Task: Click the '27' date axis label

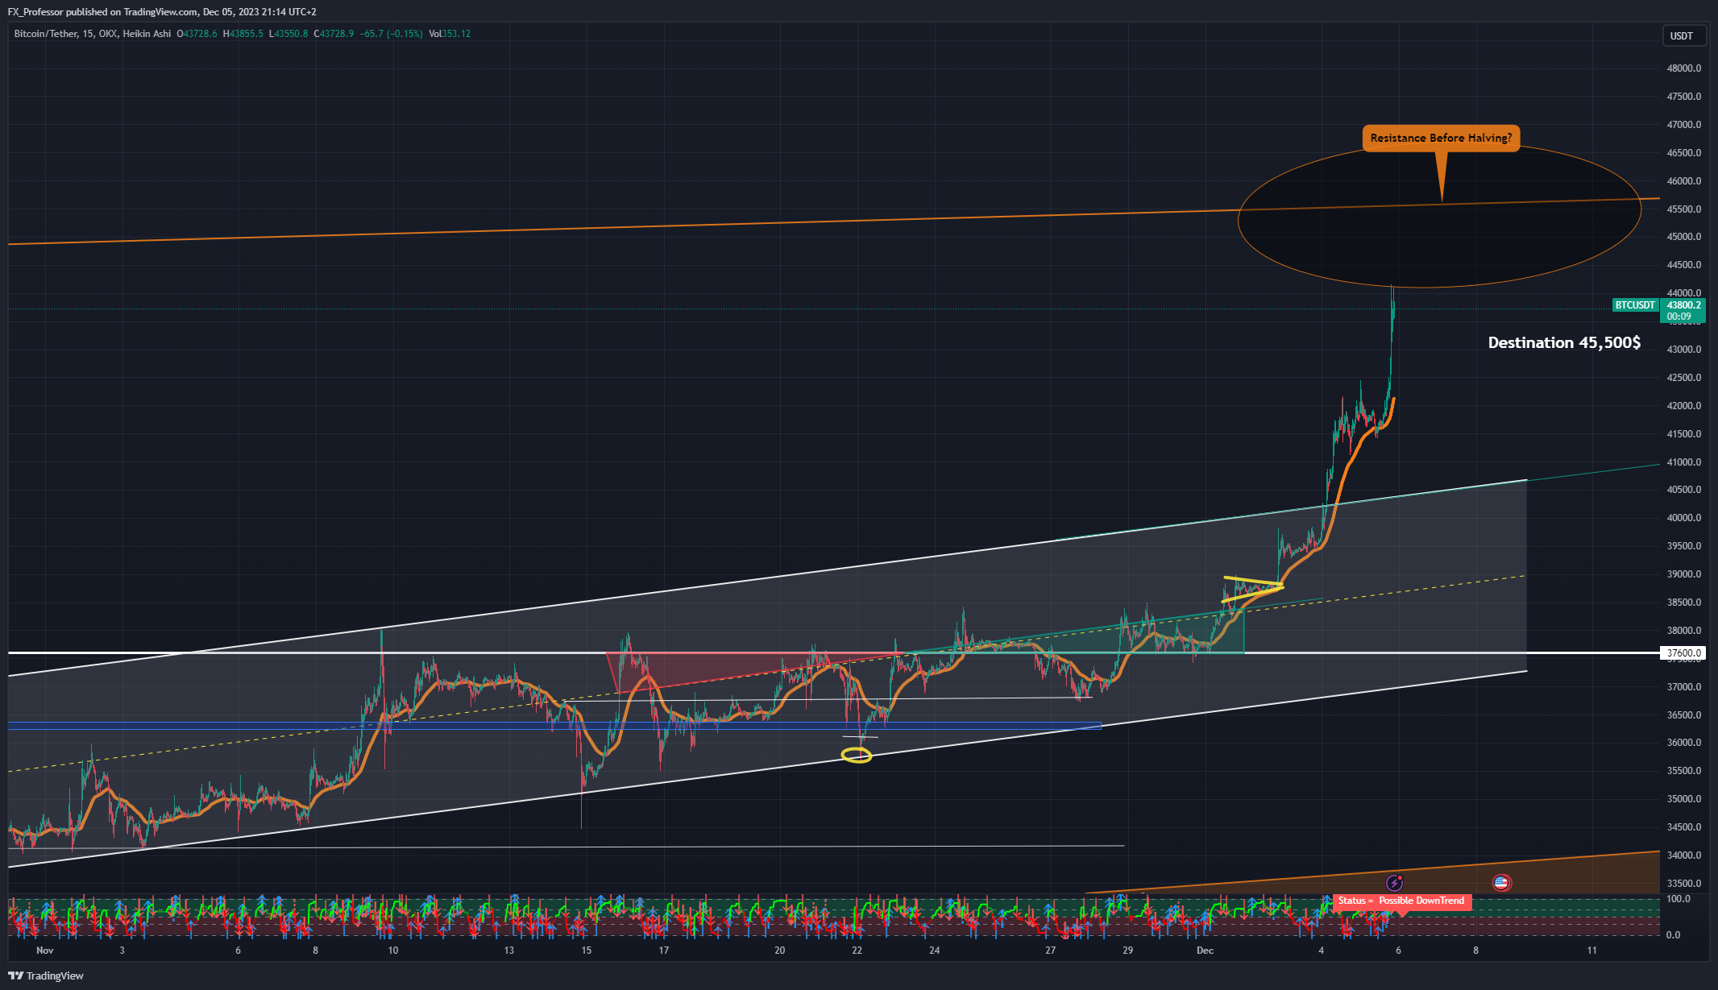Action: (x=1050, y=951)
